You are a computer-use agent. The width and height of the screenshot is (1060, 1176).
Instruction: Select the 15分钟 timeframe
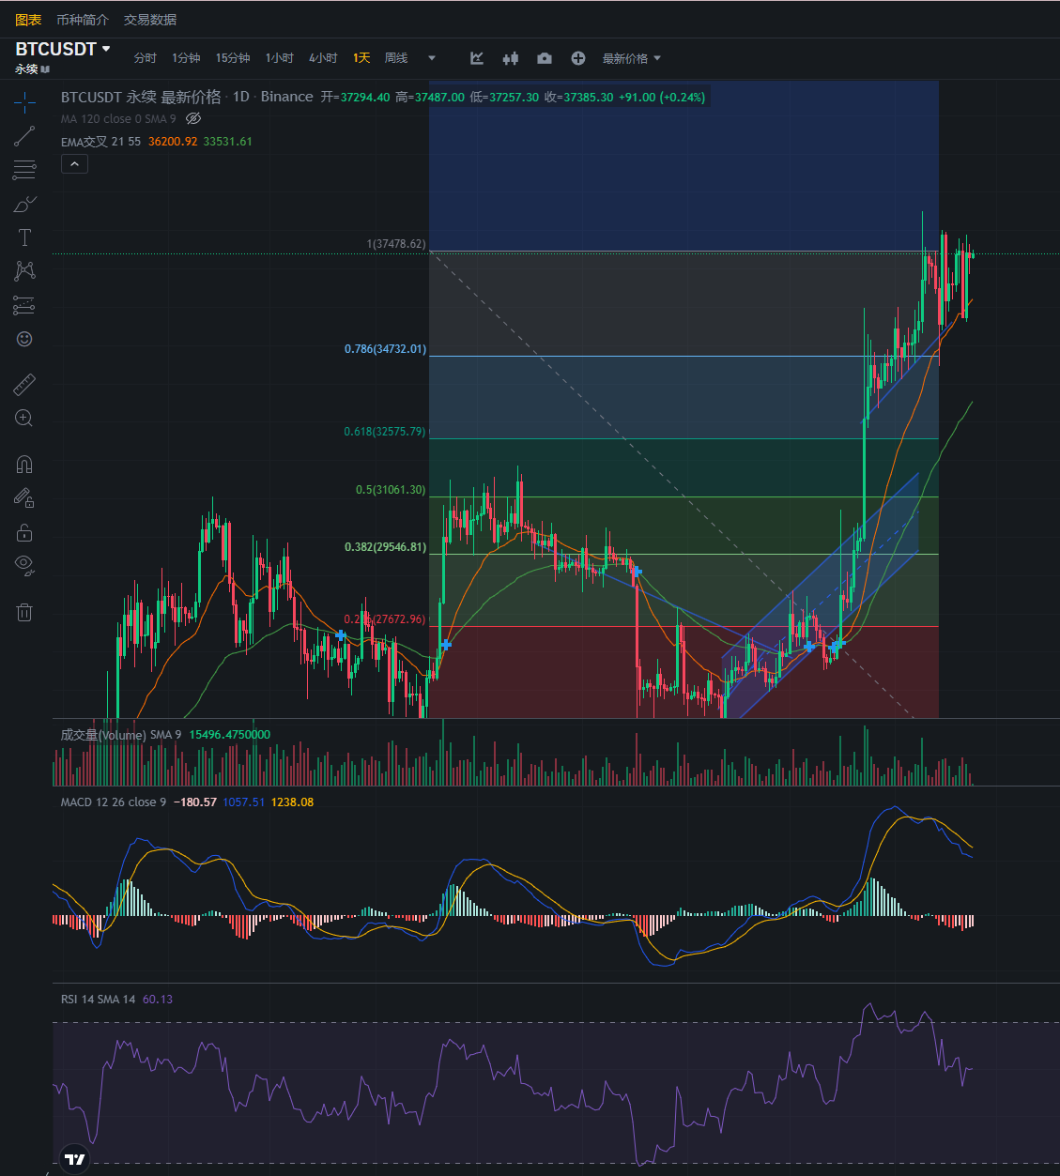[x=233, y=58]
